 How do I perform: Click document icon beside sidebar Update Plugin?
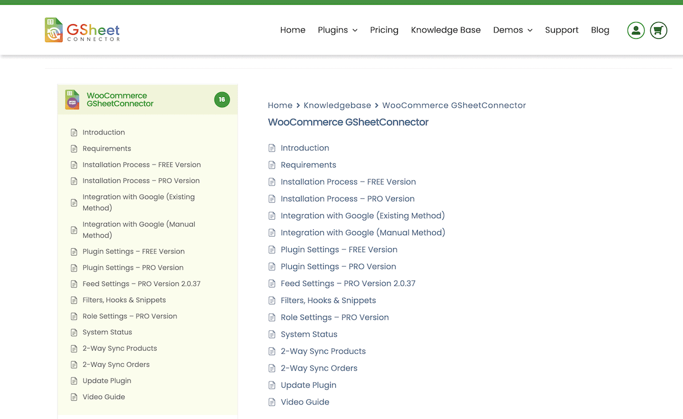coord(73,381)
